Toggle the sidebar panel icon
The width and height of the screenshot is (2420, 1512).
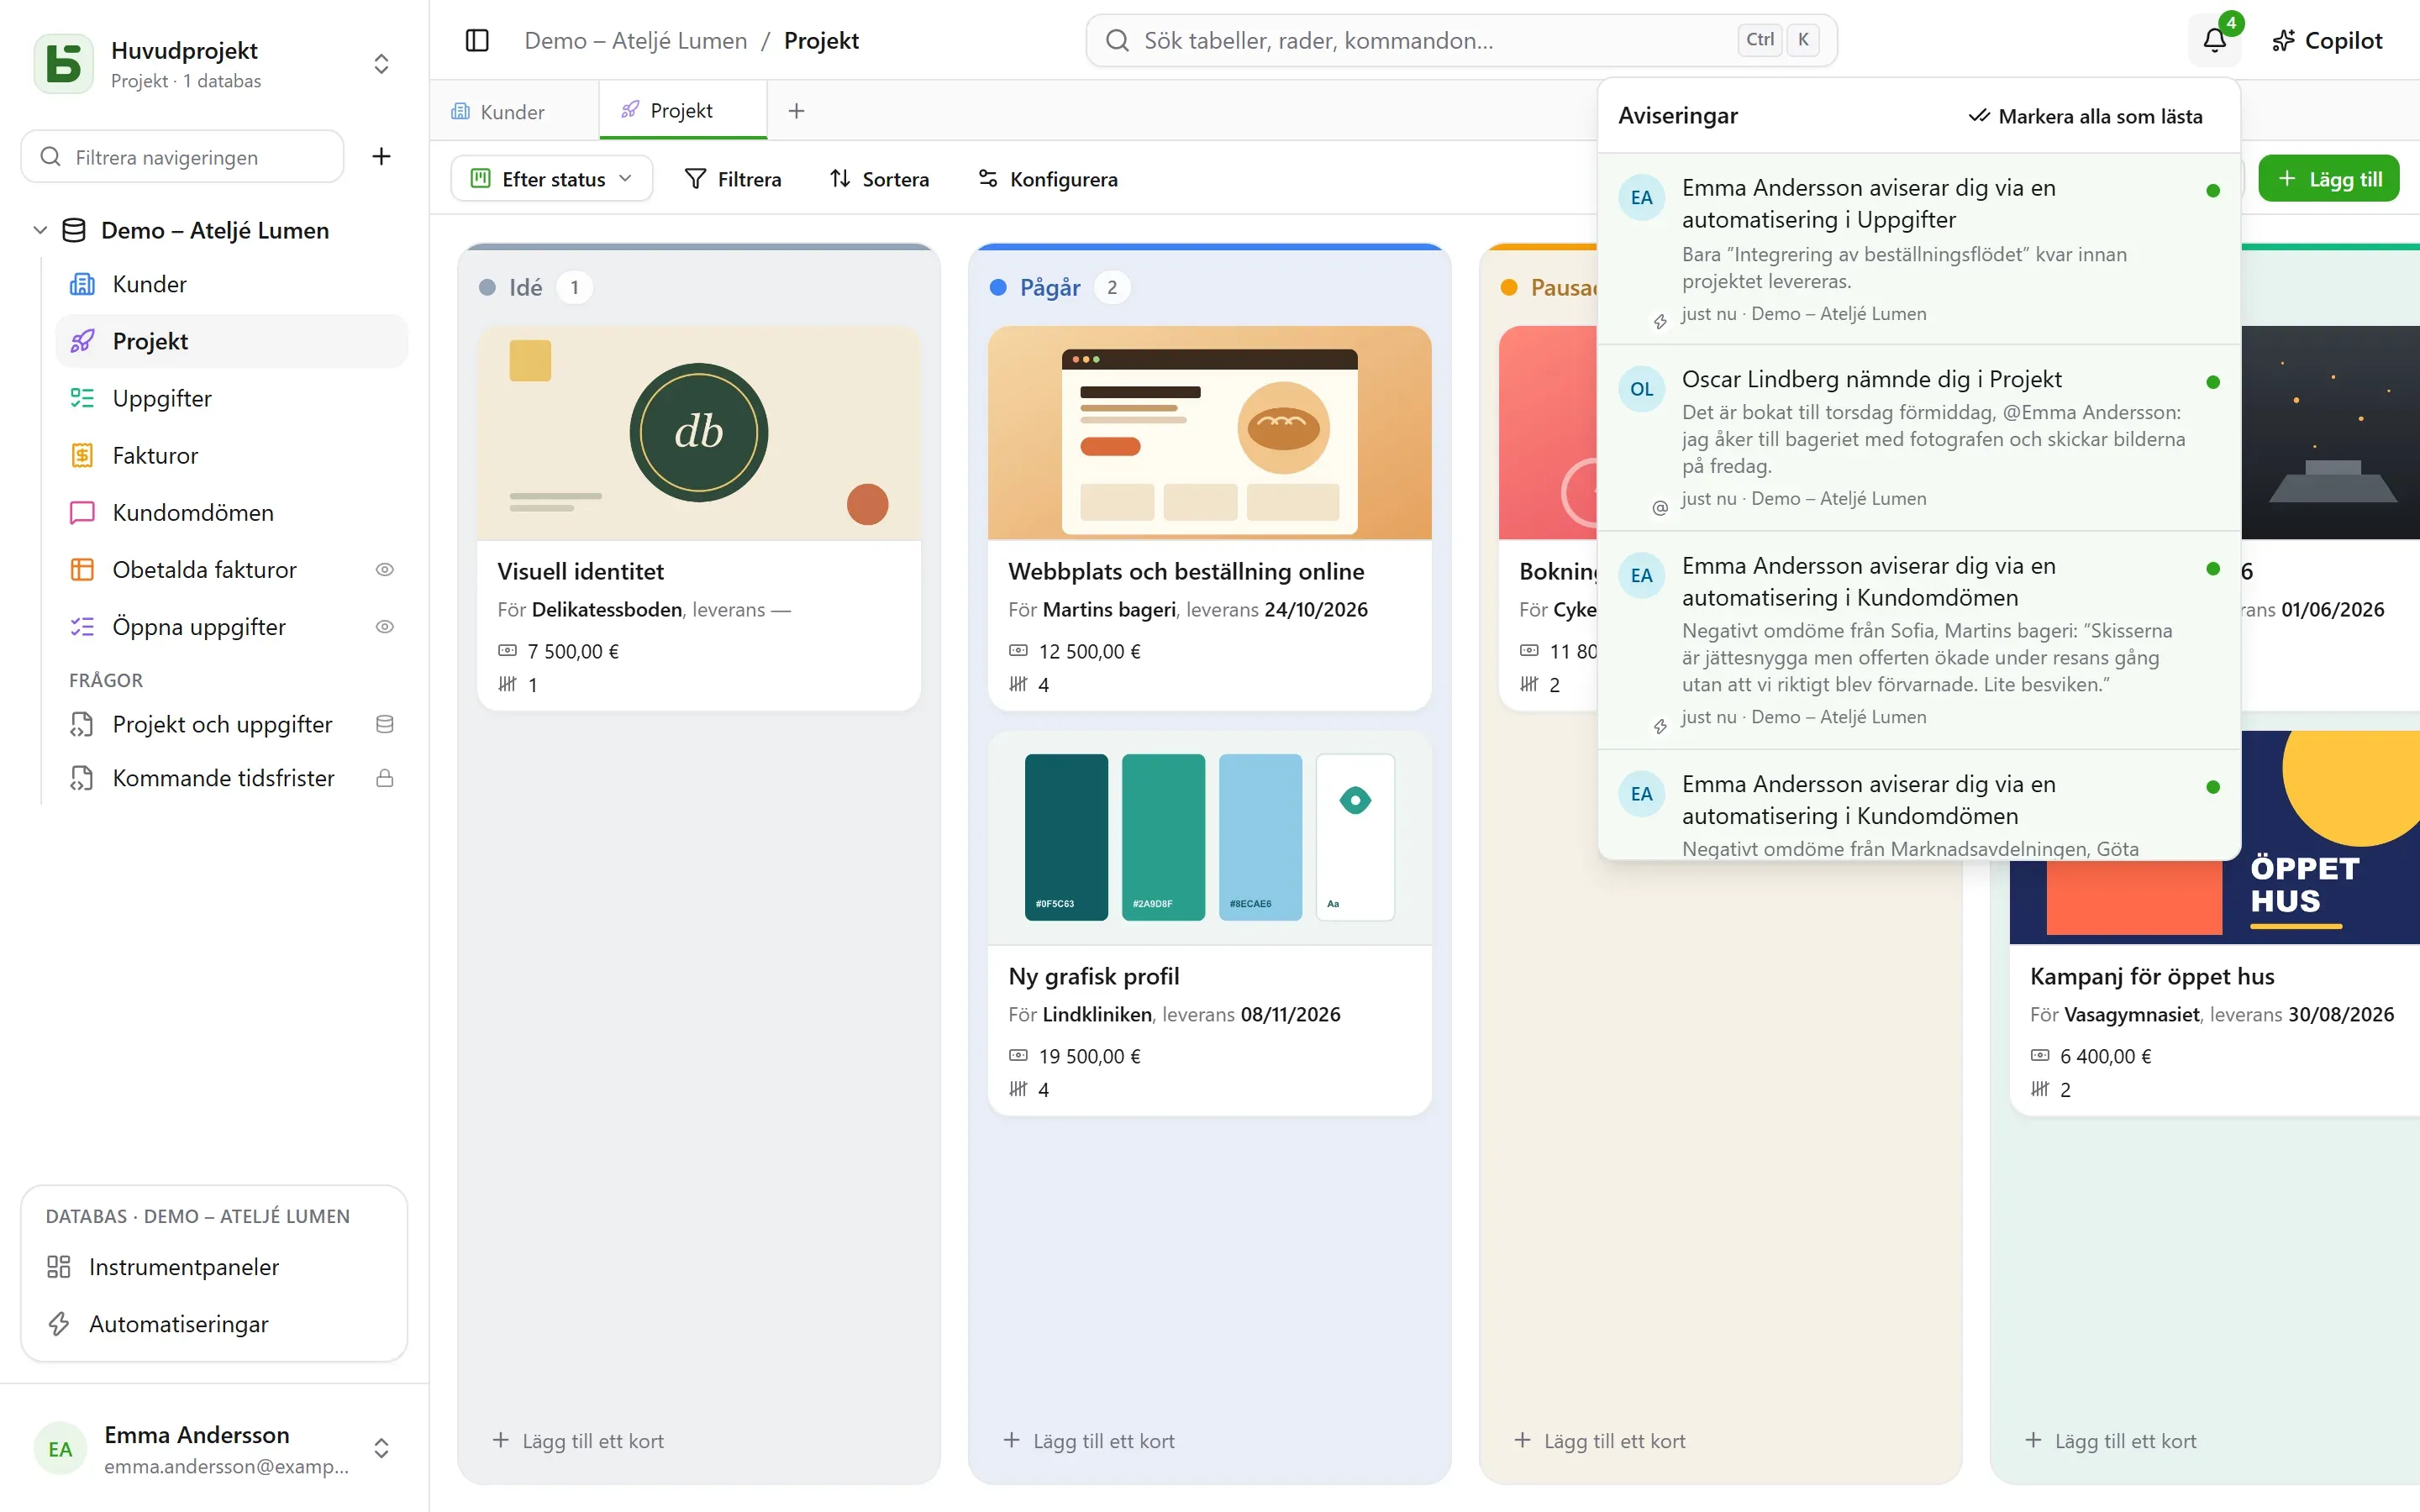coord(477,40)
